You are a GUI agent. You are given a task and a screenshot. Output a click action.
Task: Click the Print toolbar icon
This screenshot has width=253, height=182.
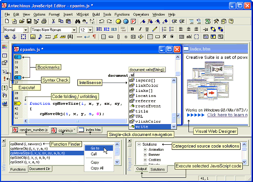point(44,21)
